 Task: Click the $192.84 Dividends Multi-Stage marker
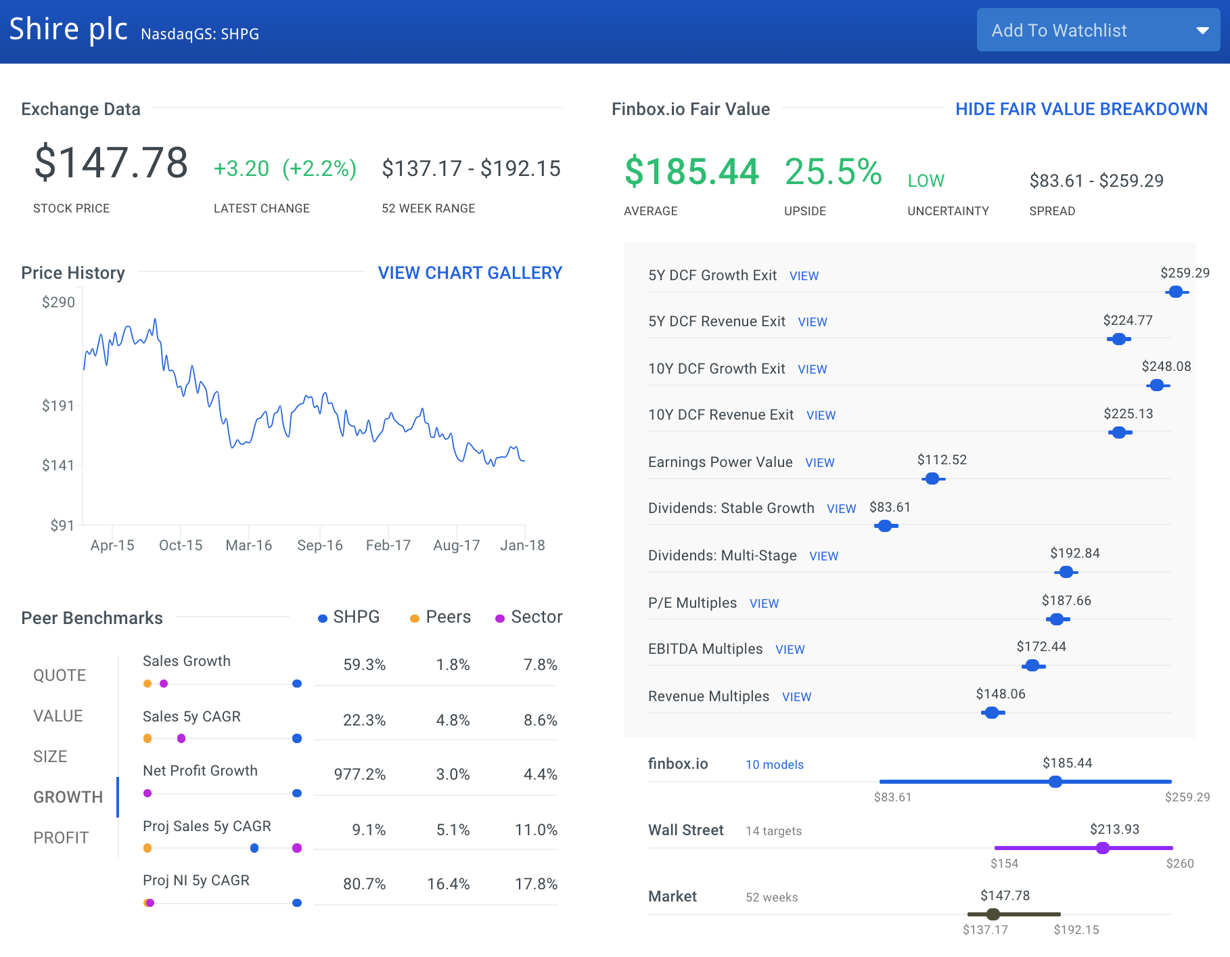1066,572
